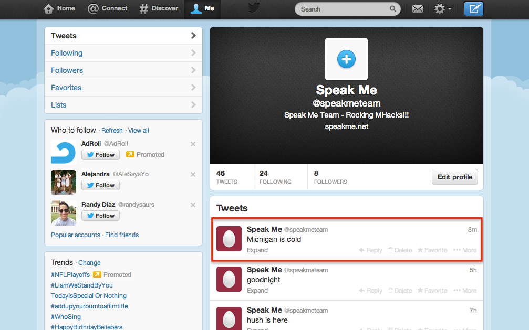Viewport: 529px width, 330px height.
Task: Expand the 'Michigan is cold' tweet
Action: pyautogui.click(x=257, y=250)
